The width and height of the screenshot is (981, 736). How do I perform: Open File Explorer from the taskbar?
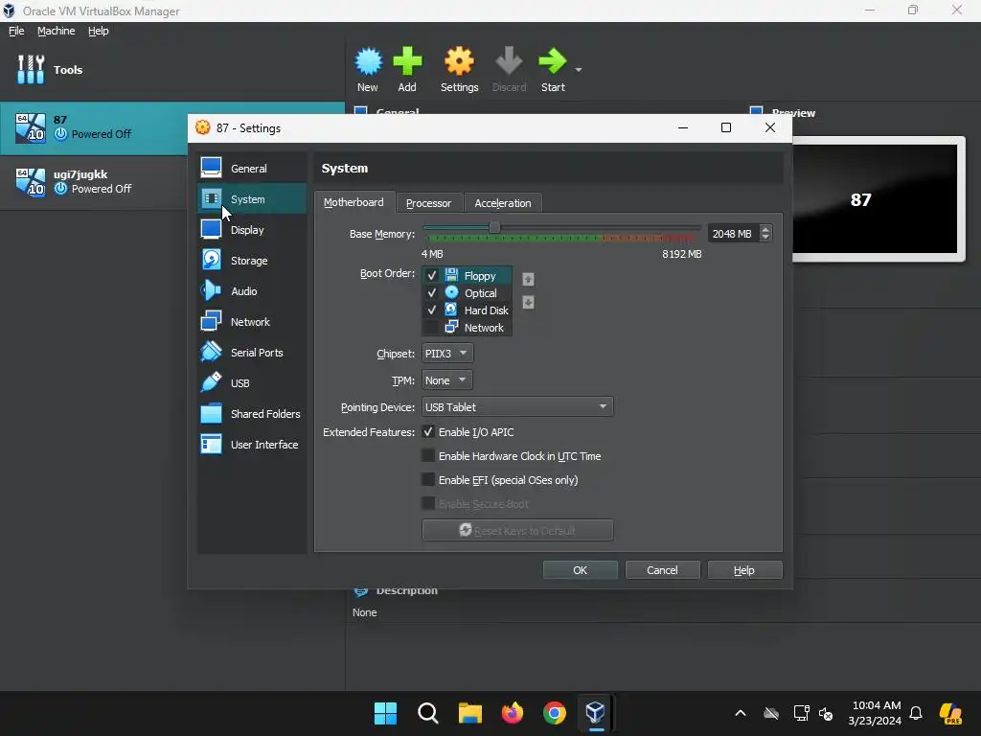[x=469, y=713]
